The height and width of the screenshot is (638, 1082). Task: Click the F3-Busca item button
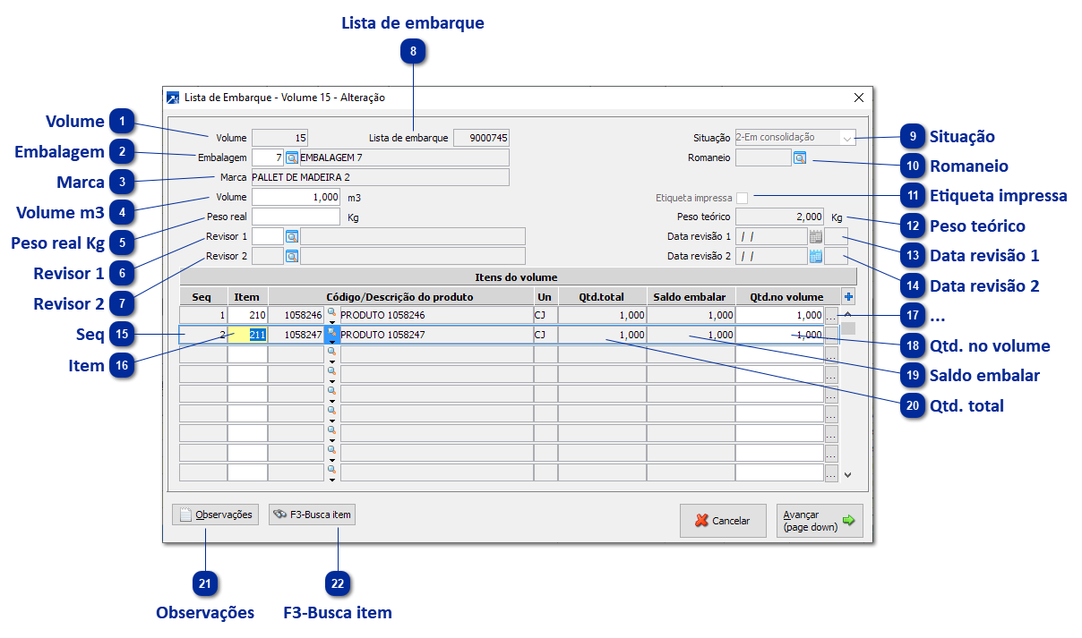tap(312, 515)
